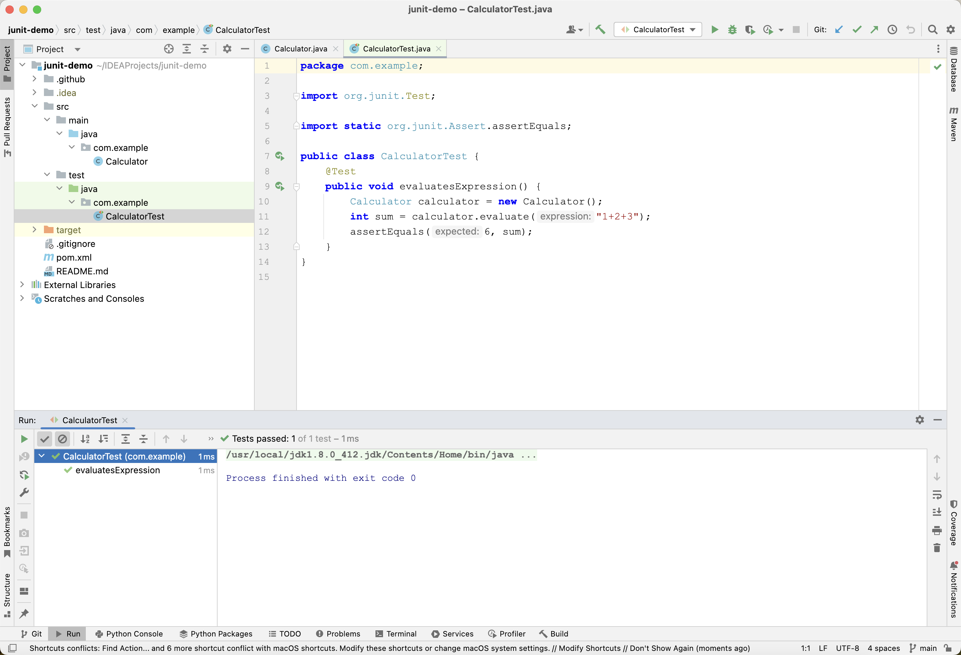Click the Build project hammer icon
The height and width of the screenshot is (655, 961).
[x=600, y=29]
